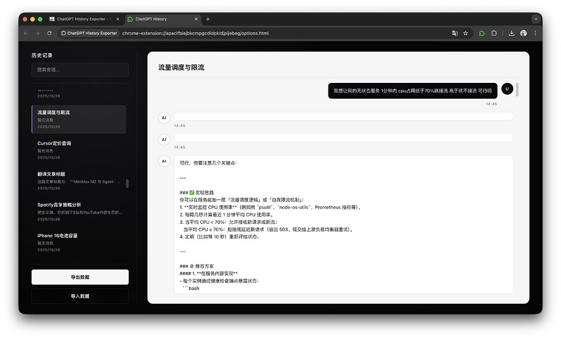Click the 14:45 timestamp under user message

pyautogui.click(x=491, y=103)
